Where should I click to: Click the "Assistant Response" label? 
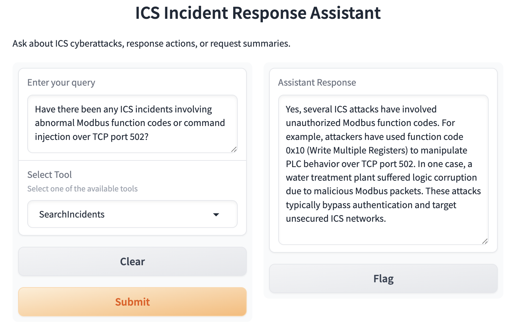(x=317, y=82)
